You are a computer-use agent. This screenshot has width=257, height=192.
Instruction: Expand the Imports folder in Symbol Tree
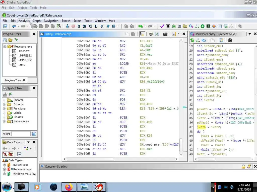click(x=4, y=100)
